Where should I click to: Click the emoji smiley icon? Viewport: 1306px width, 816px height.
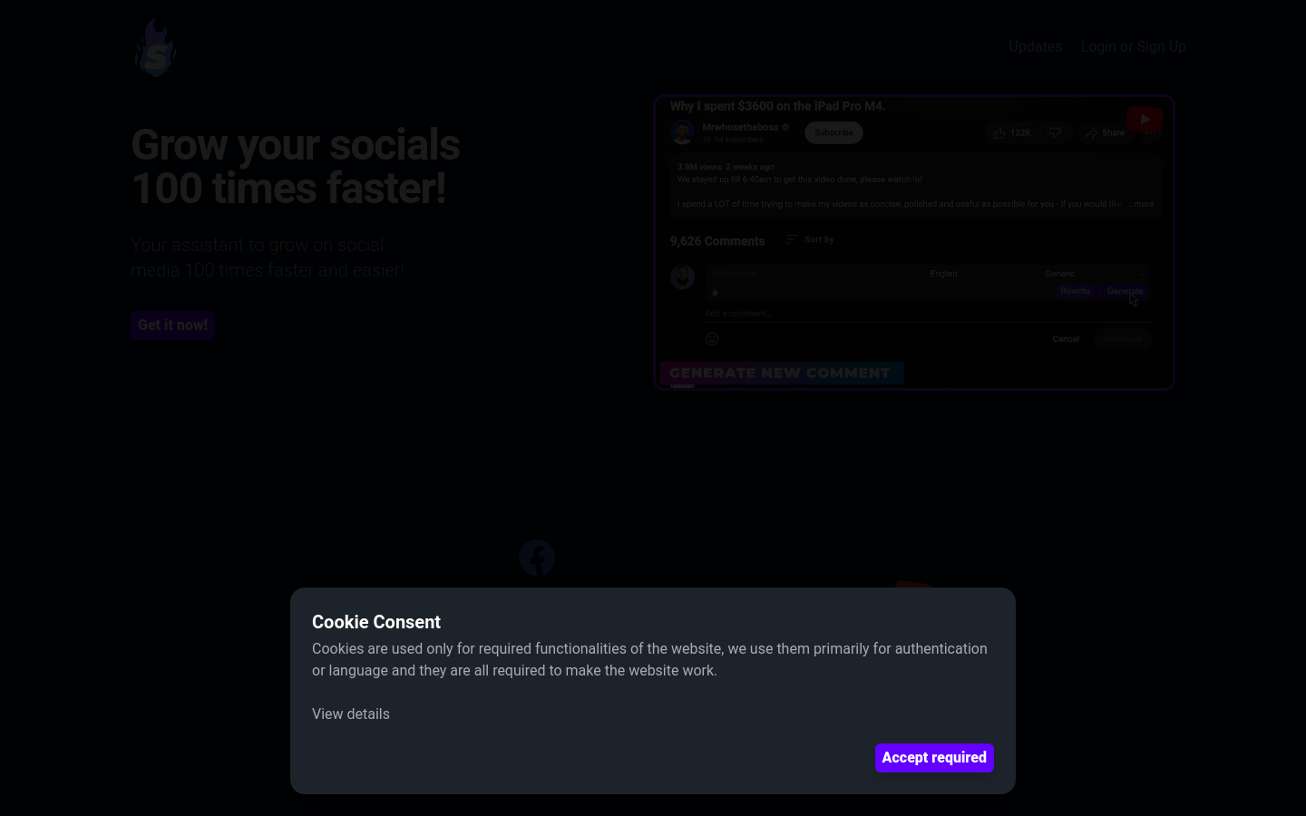point(712,339)
